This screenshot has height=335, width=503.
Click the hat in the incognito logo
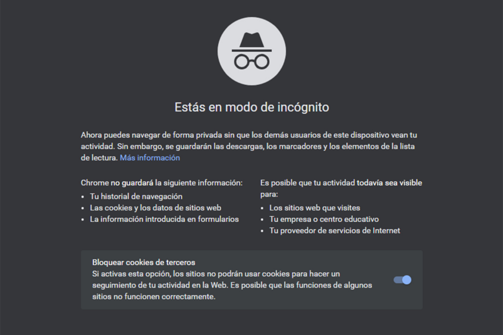251,42
